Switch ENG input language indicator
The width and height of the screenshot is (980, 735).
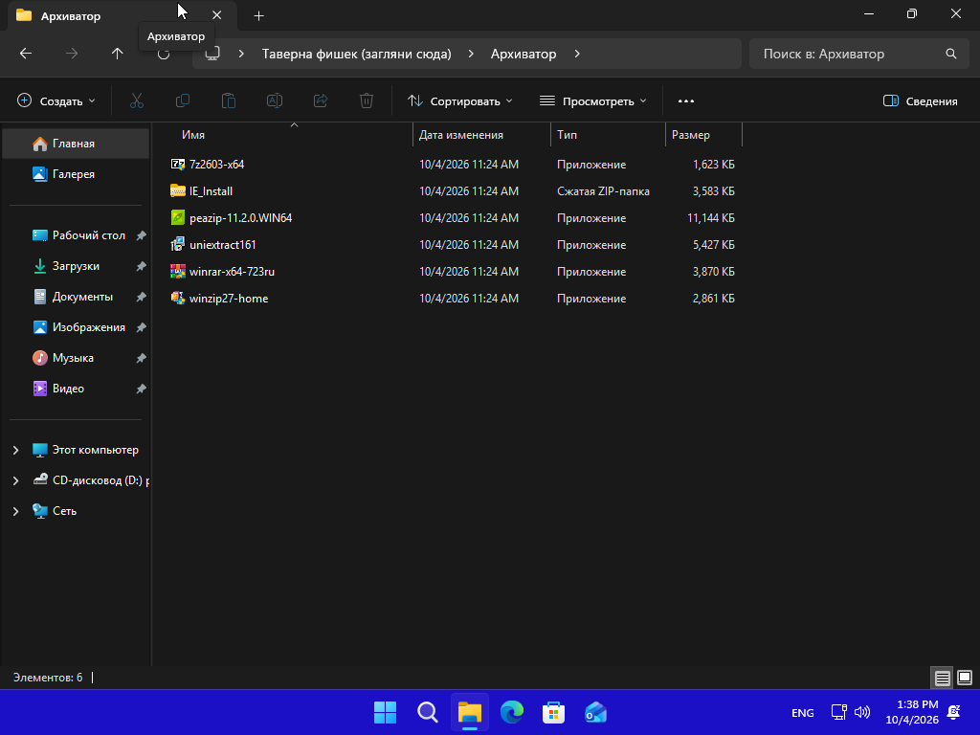pos(803,712)
